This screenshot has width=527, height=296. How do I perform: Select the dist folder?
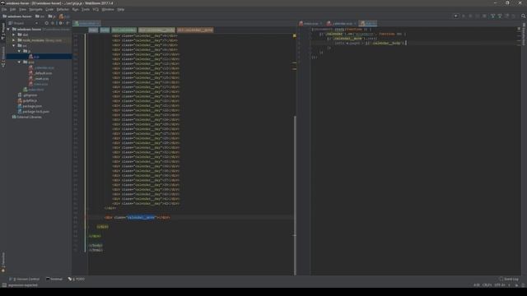[26, 35]
